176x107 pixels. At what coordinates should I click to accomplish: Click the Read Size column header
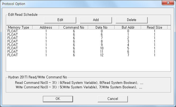tap(154, 27)
